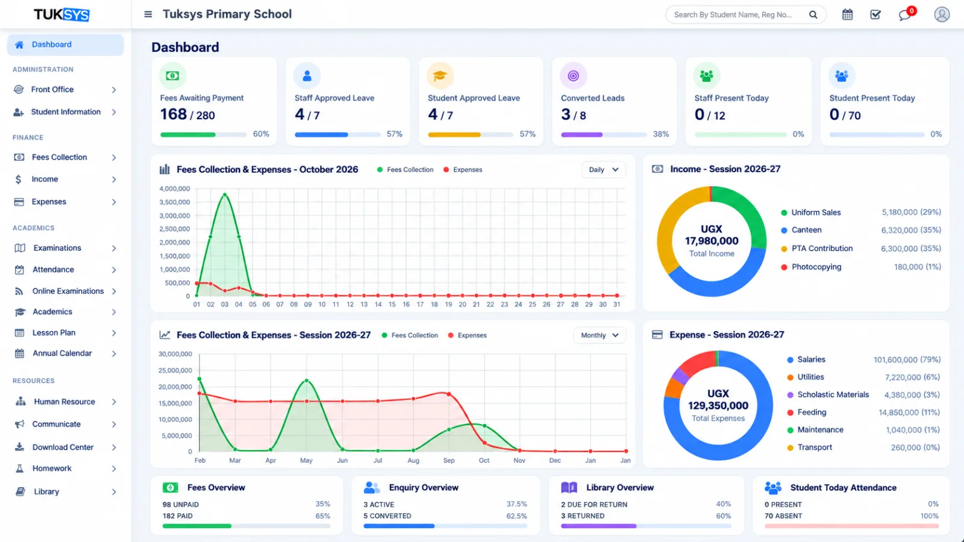
Task: Toggle Expenses legend in Session chart
Action: tap(468, 335)
